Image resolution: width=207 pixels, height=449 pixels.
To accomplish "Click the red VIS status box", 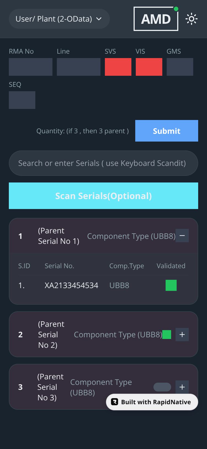I will [x=149, y=67].
